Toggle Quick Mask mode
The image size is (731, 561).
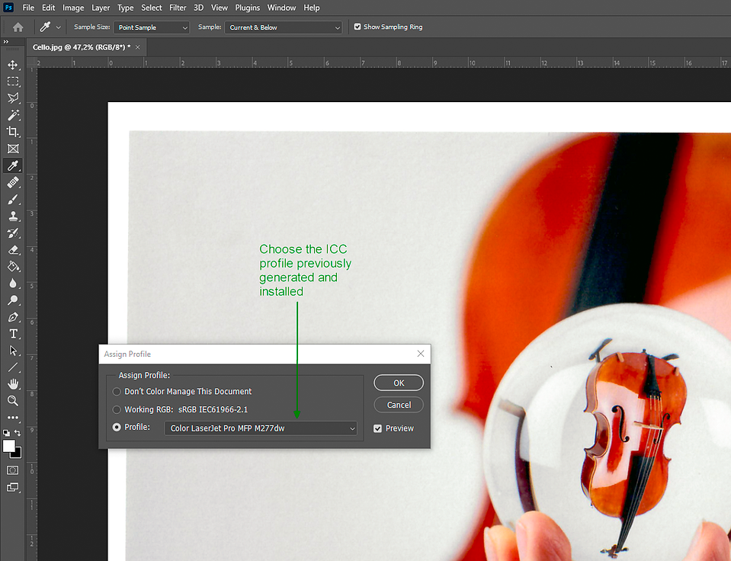pyautogui.click(x=13, y=470)
